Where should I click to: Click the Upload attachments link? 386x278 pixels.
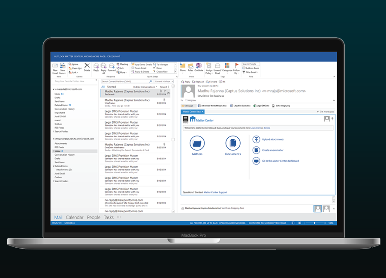(x=273, y=139)
